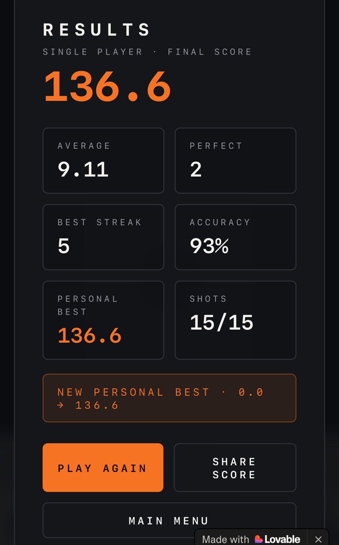The width and height of the screenshot is (339, 545).
Task: Click the Lovable heart logo icon
Action: pyautogui.click(x=259, y=539)
